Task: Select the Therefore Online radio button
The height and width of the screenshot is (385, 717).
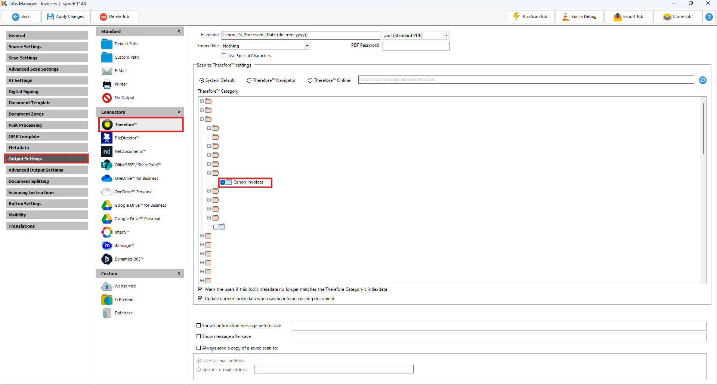Action: tap(310, 80)
